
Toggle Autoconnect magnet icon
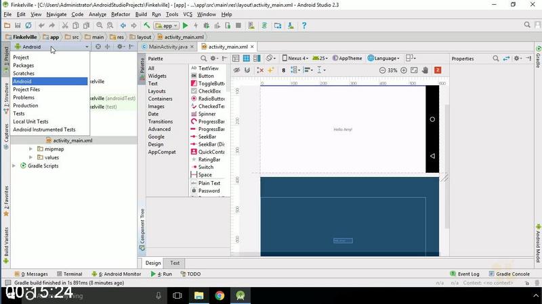tap(247, 70)
